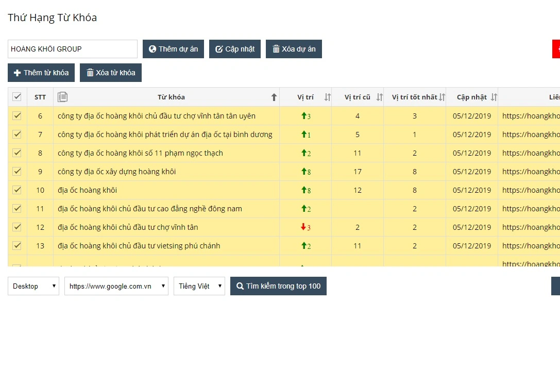Open the Desktop device dropdown
Image resolution: width=560 pixels, height=386 pixels.
(33, 286)
